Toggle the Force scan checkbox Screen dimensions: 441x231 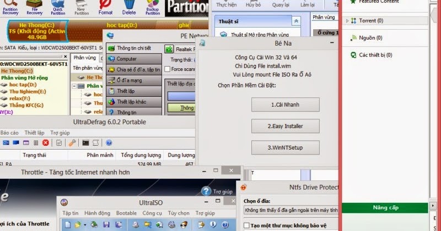pos(168,69)
